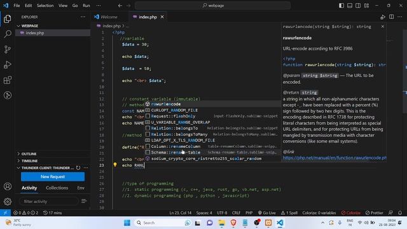Open the Selection menu
407x229 pixels.
click(45, 6)
